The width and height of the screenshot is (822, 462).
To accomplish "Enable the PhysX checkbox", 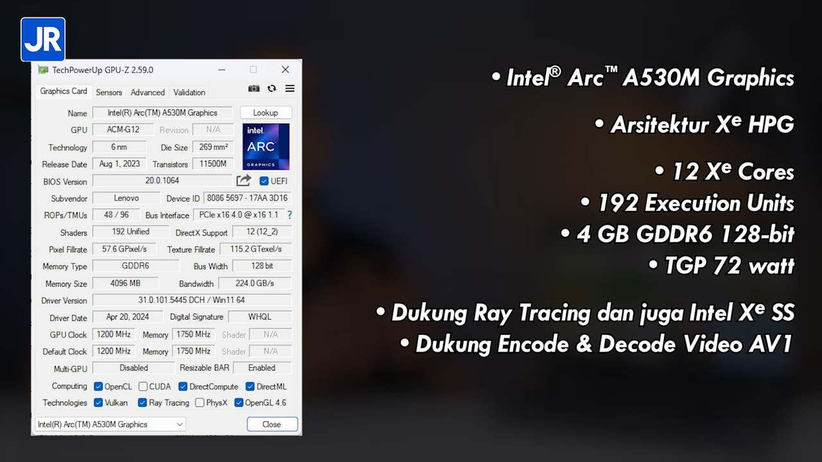I will (x=200, y=402).
